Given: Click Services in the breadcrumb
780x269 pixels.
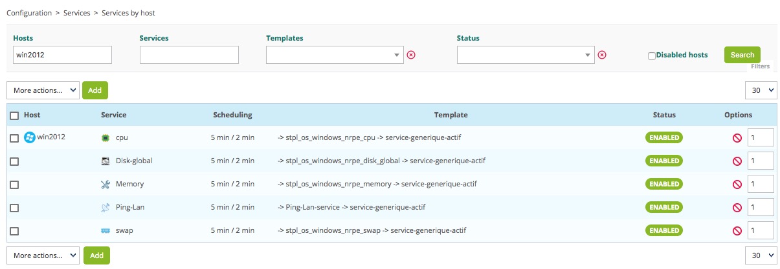Looking at the screenshot, I should 78,13.
